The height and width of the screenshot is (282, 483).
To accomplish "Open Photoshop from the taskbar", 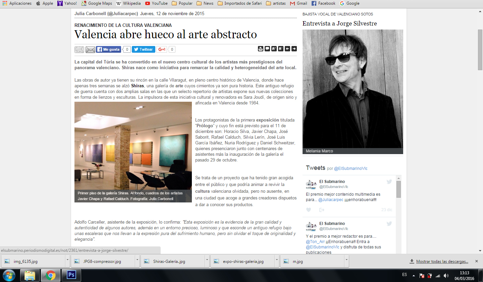I will 71,275.
